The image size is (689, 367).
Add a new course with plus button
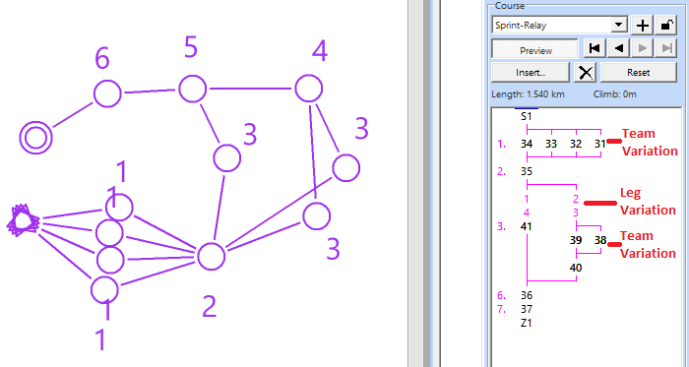(643, 26)
